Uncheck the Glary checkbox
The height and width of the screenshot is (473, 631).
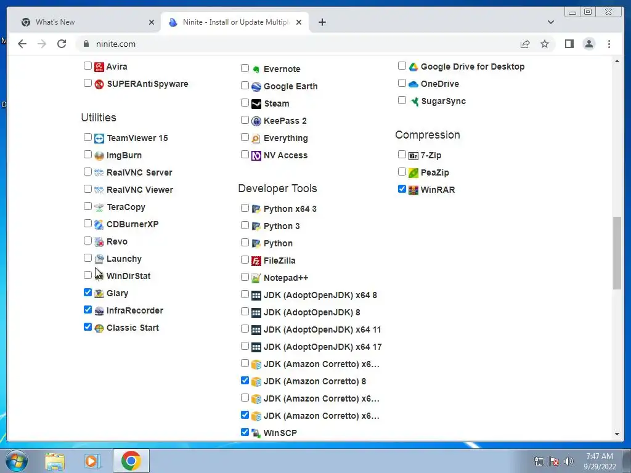point(88,292)
